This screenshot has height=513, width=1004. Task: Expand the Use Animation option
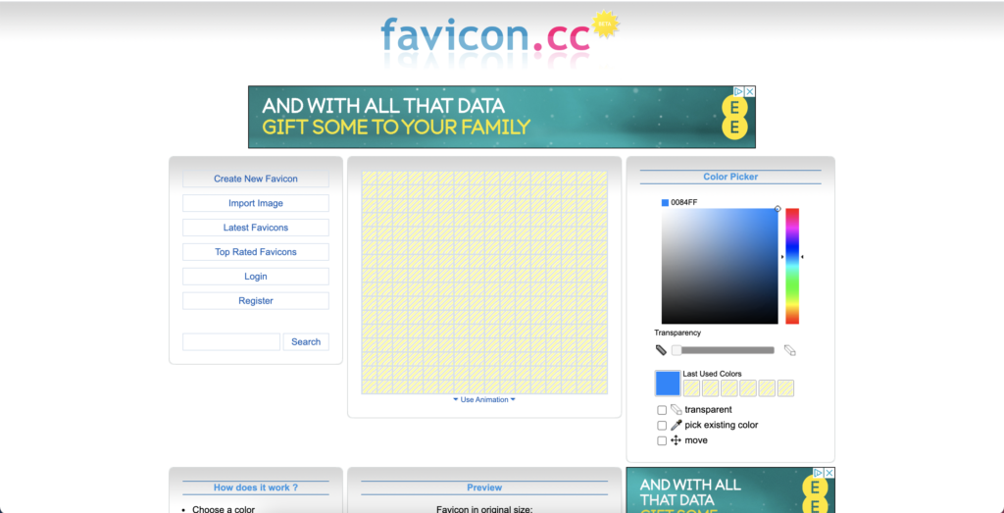(484, 399)
